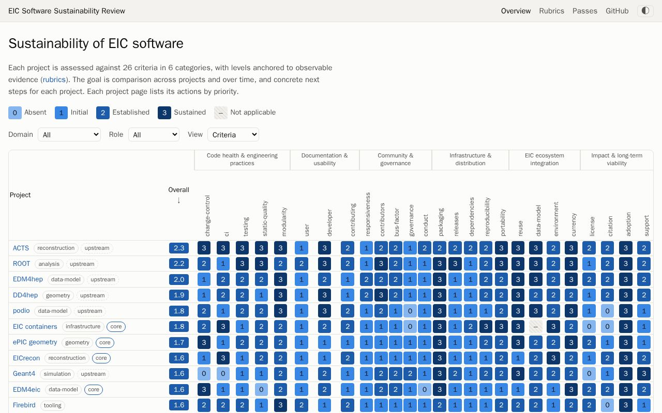Viewport: 662px width, 413px height.
Task: Open the EDM4hep project link
Action: click(x=28, y=279)
